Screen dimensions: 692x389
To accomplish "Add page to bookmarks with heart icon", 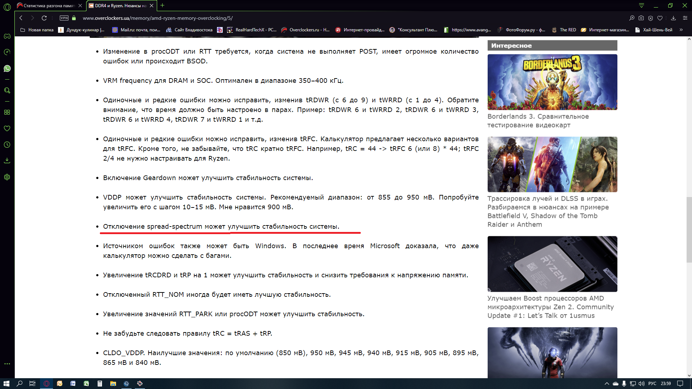I will coord(660,18).
